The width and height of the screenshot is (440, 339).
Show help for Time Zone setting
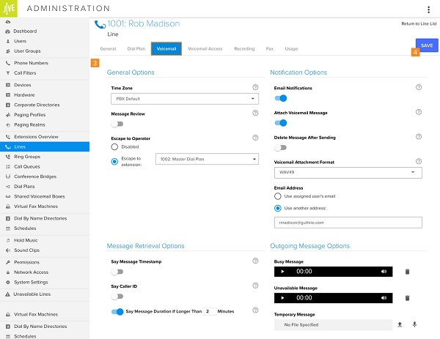(255, 87)
